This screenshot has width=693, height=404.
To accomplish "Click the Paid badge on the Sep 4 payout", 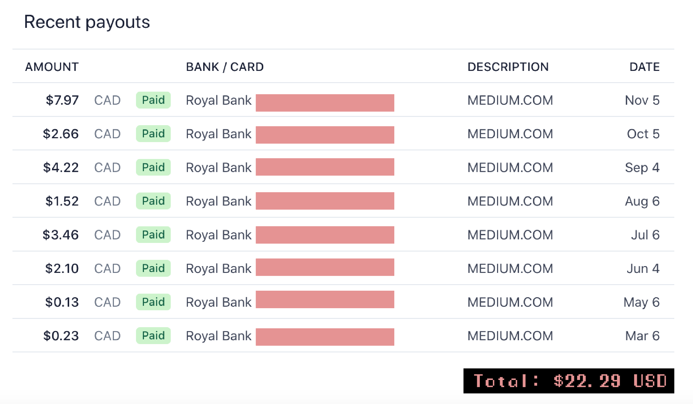I will (x=153, y=168).
